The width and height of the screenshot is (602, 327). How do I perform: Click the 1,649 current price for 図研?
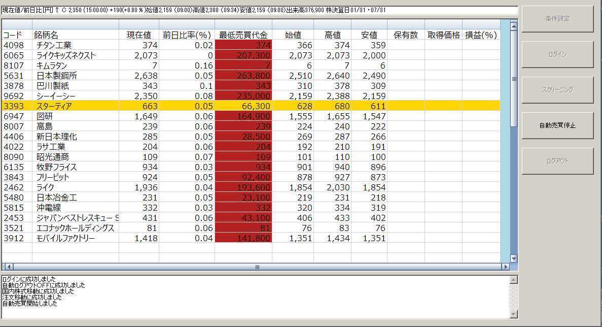click(x=146, y=116)
